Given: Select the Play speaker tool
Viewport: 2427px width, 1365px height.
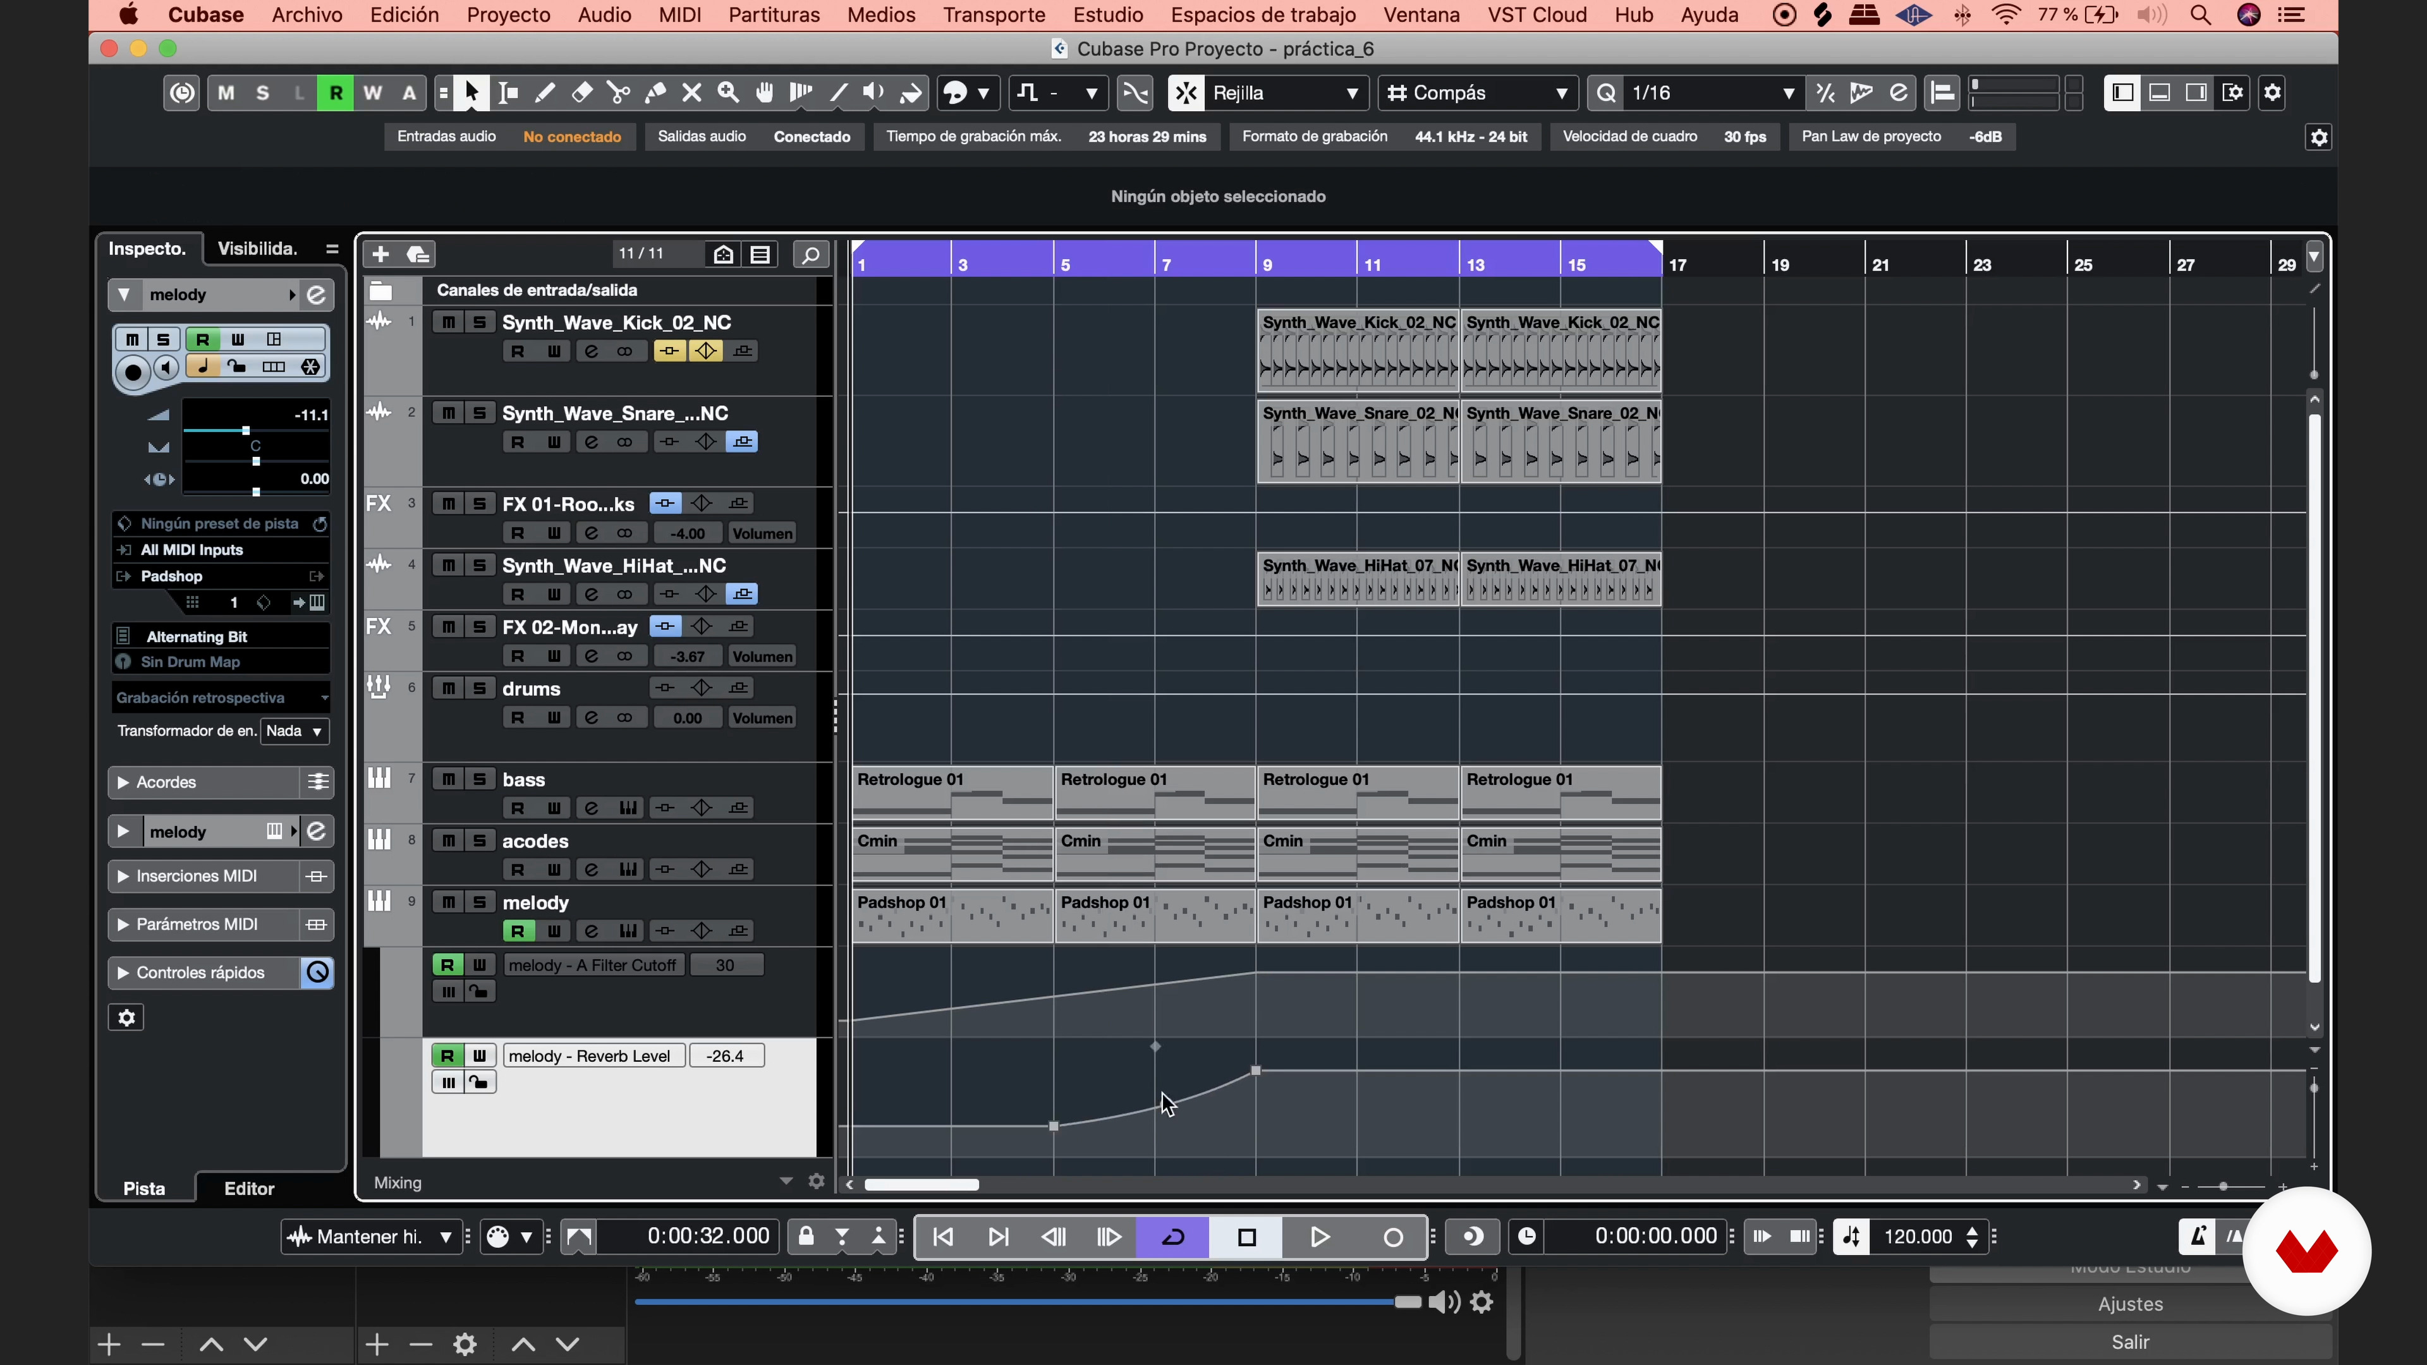Looking at the screenshot, I should coord(874,92).
